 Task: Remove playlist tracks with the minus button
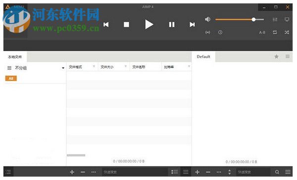coord(208,172)
